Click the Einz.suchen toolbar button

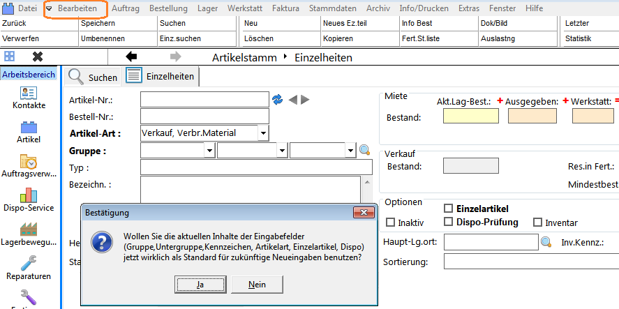point(197,38)
